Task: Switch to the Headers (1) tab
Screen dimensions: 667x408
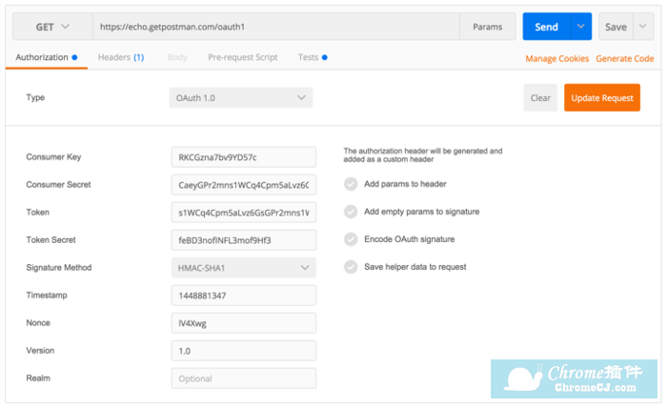Action: [x=121, y=57]
